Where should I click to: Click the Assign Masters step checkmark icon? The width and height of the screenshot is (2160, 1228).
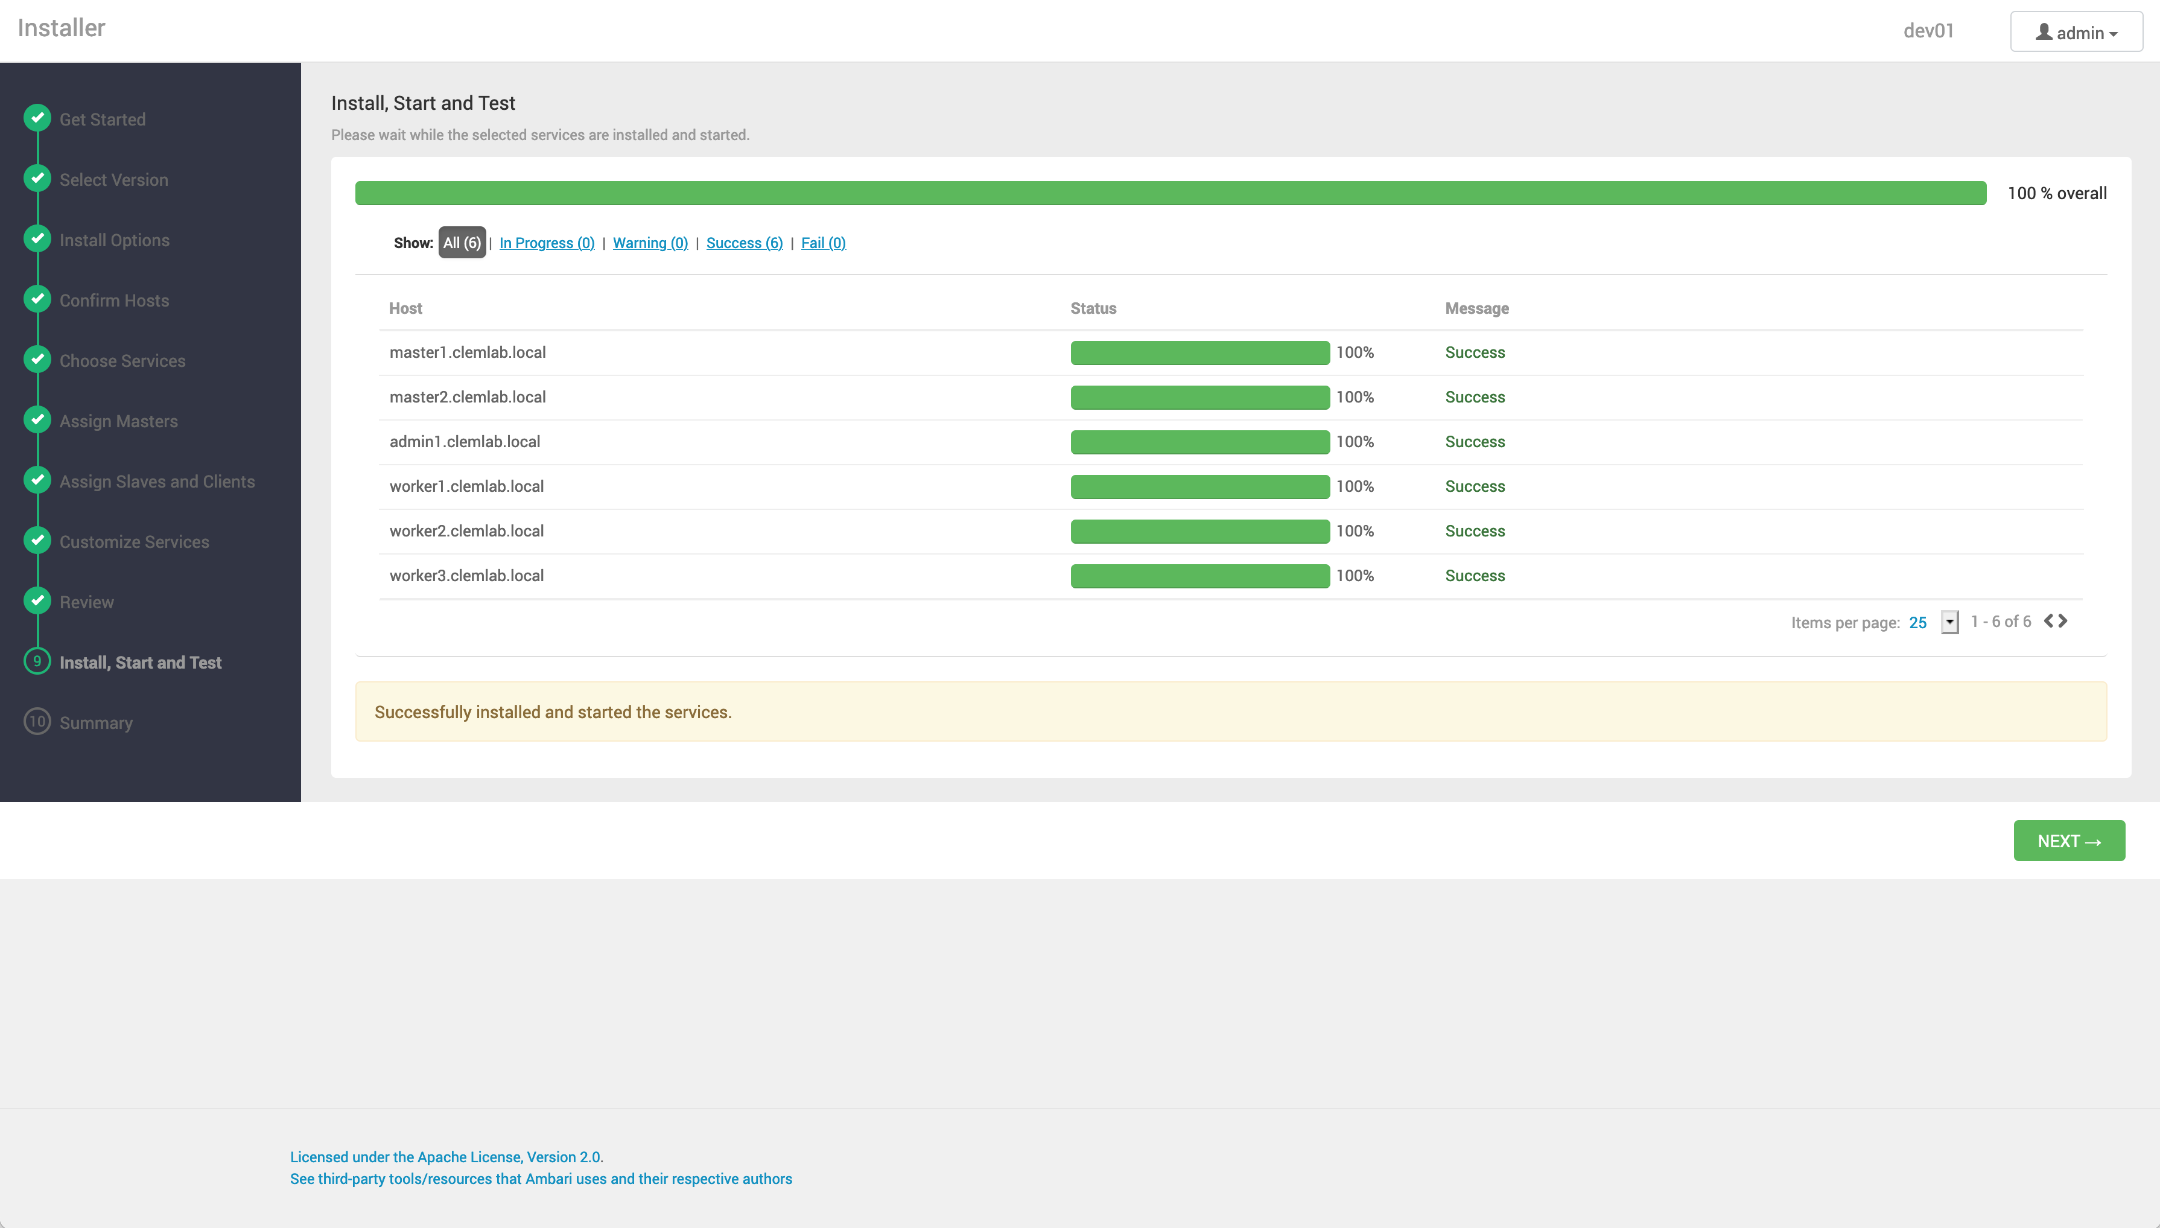[x=37, y=420]
